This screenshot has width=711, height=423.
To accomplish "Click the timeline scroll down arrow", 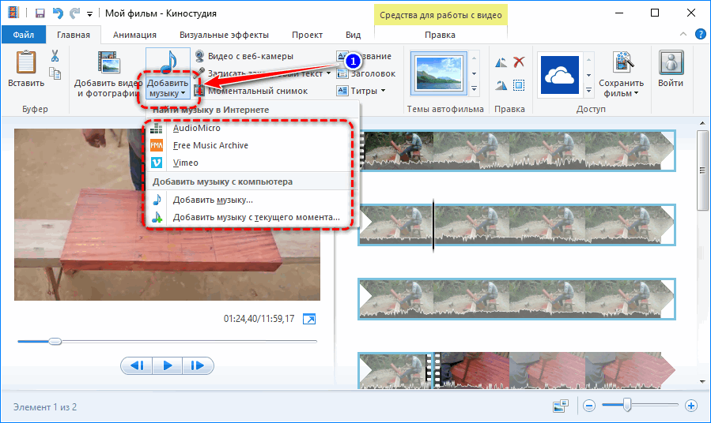I will 702,382.
